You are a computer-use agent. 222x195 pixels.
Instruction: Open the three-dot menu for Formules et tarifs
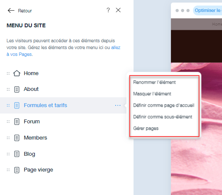click(x=118, y=105)
